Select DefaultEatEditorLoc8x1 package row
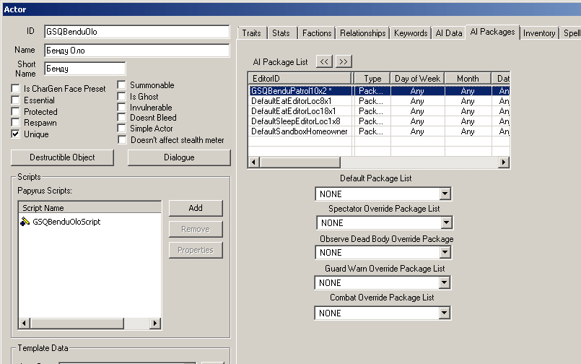Image resolution: width=581 pixels, height=364 pixels. pos(379,101)
